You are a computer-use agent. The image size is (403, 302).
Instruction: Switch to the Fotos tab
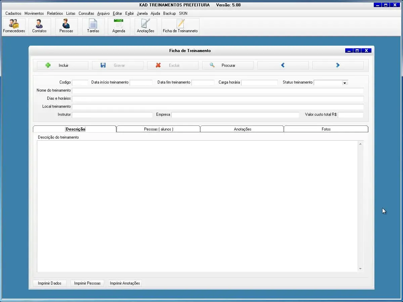pos(326,129)
